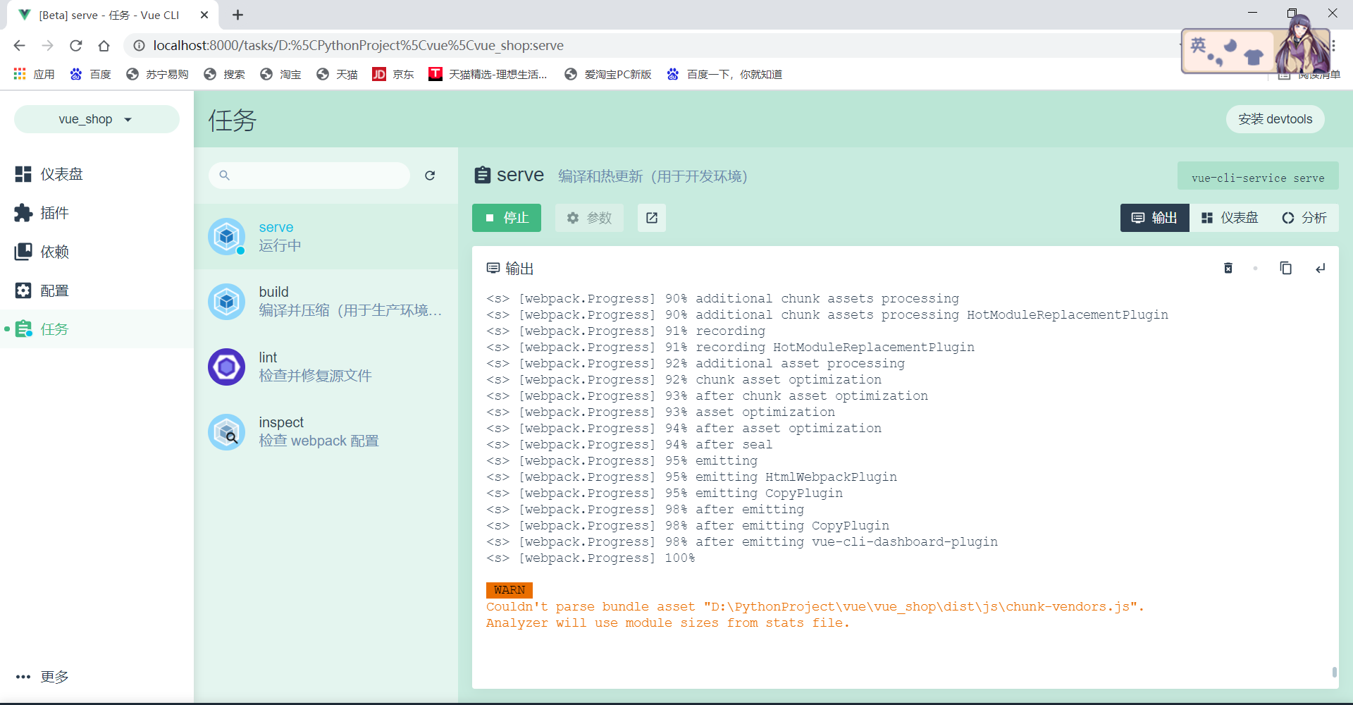Viewport: 1353px width, 705px height.
Task: Click the serve task webpack icon
Action: (227, 236)
